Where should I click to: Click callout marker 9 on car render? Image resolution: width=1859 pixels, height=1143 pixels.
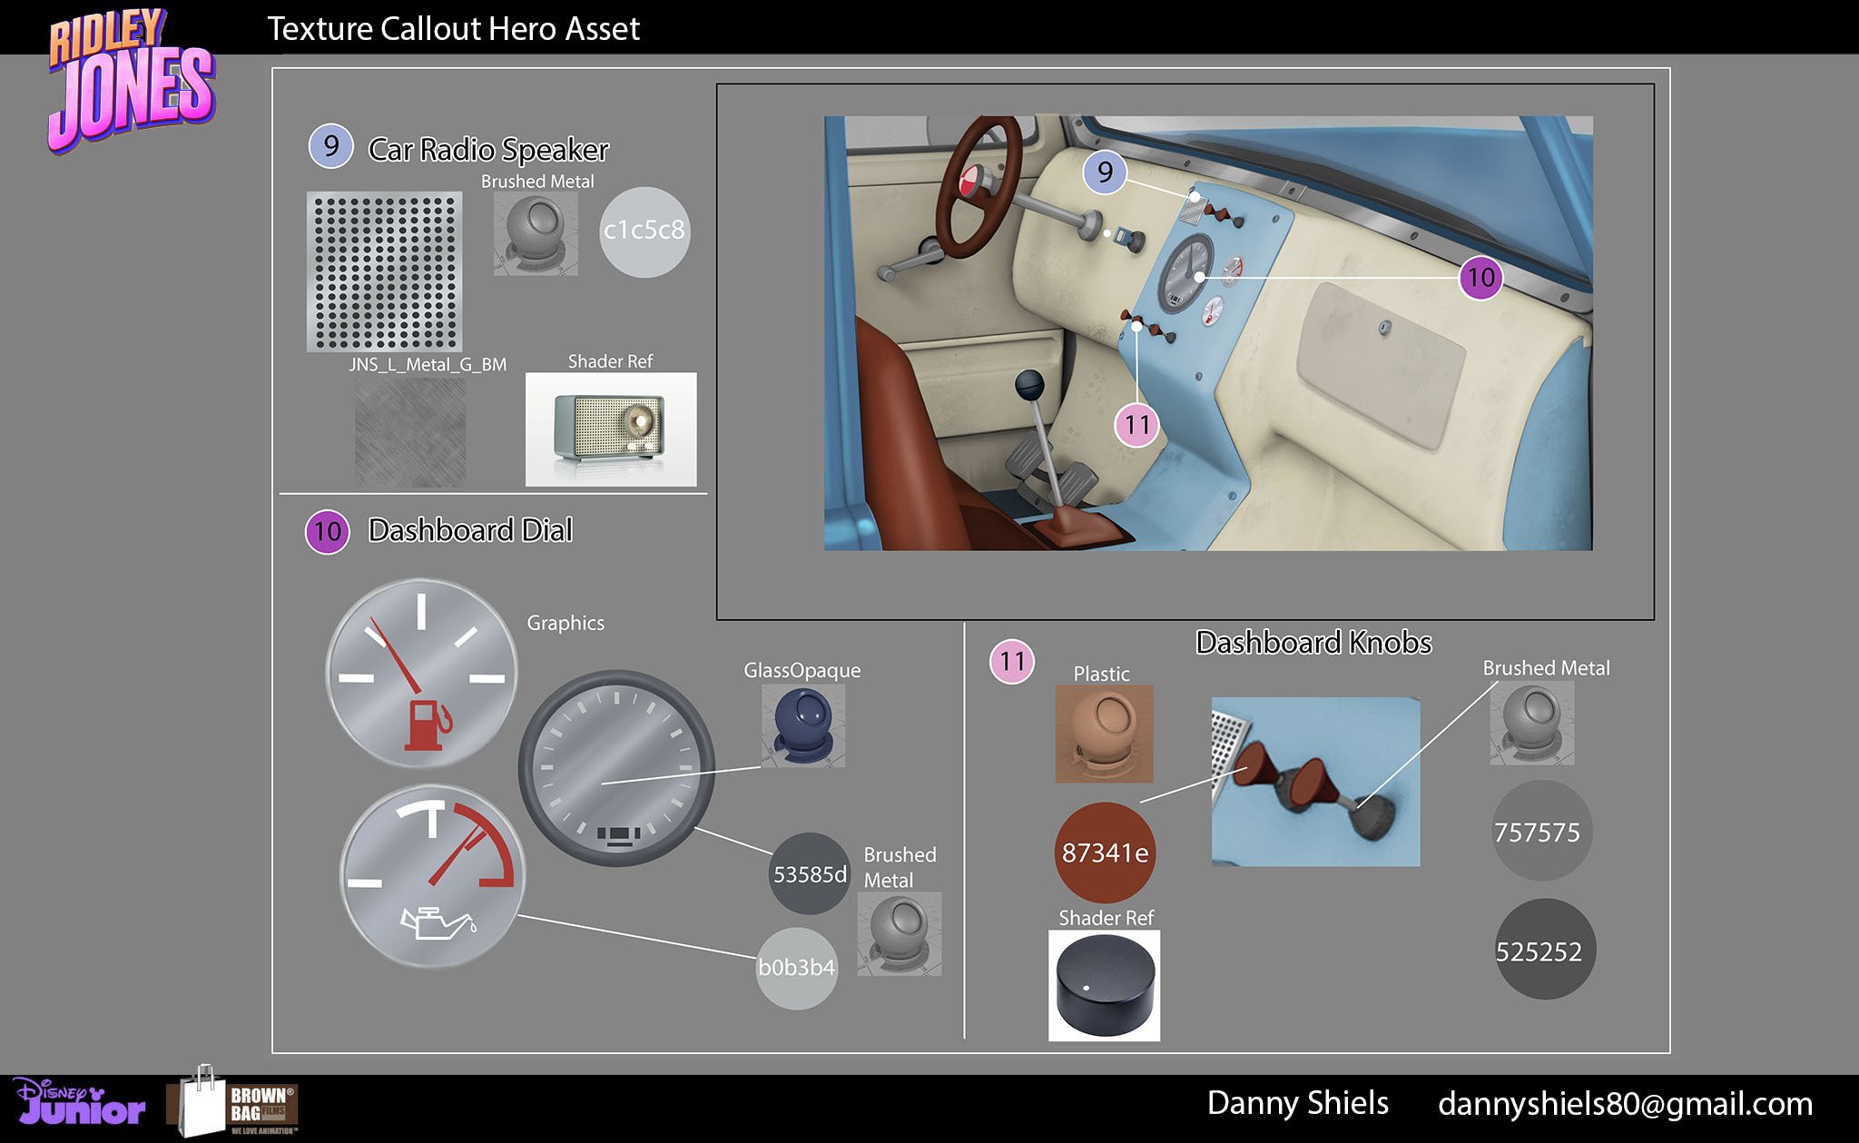pos(1105,172)
